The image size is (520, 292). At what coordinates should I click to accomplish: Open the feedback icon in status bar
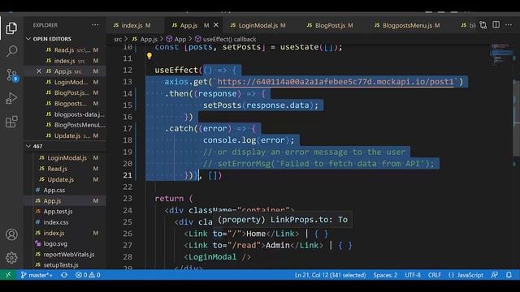click(494, 275)
